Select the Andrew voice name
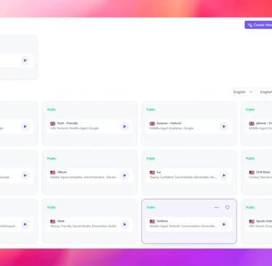This screenshot has width=272, height=266. [162, 221]
